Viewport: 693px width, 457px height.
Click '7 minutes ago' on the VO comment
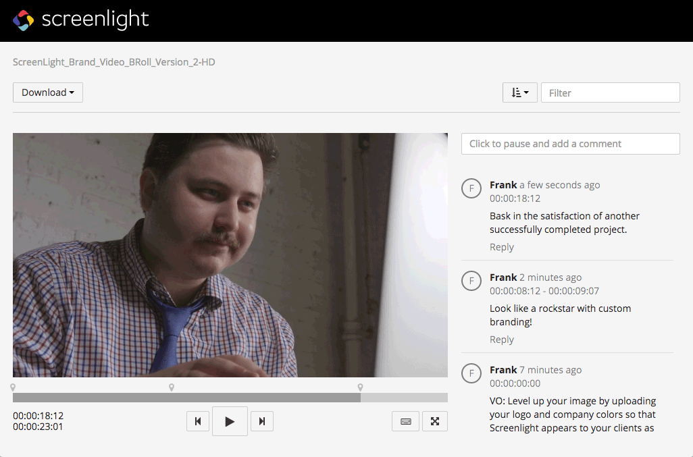tap(550, 369)
